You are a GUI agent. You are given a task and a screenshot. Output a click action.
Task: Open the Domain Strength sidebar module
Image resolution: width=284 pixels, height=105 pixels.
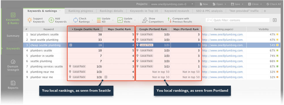13,65
